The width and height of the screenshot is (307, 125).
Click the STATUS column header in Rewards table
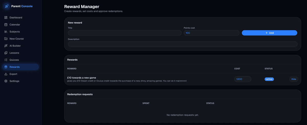pos(269,69)
